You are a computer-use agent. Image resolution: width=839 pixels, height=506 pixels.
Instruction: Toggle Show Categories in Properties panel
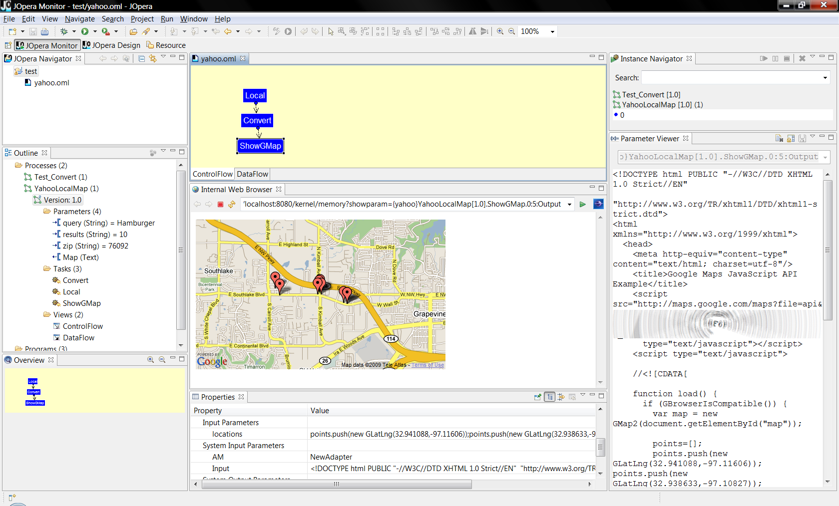(549, 397)
